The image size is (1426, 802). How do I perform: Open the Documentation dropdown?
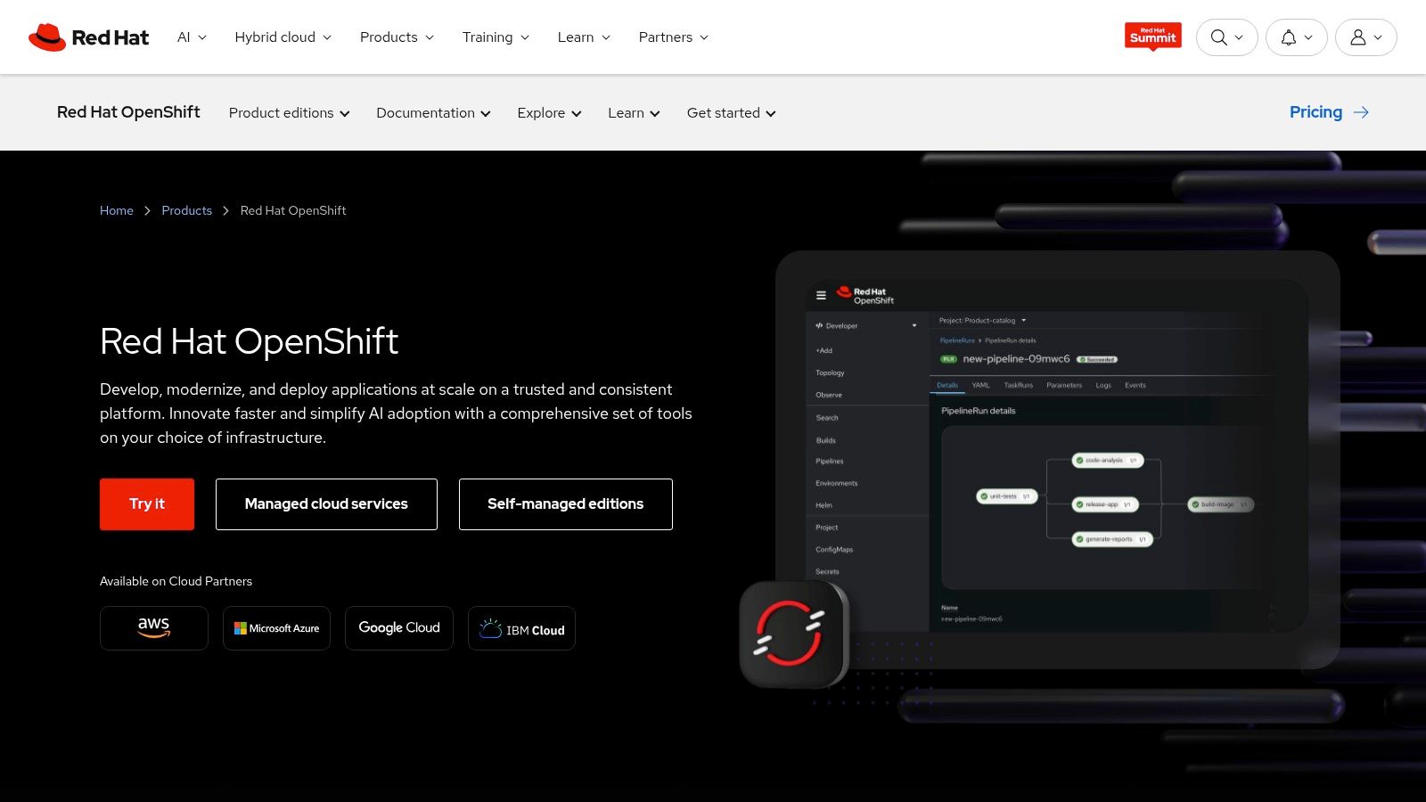coord(433,113)
